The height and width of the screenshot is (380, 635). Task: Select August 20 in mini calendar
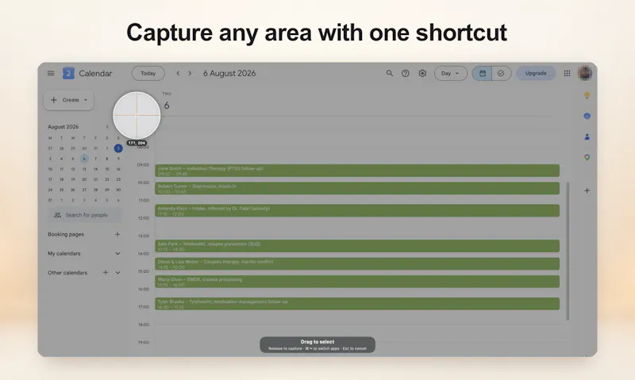[84, 179]
